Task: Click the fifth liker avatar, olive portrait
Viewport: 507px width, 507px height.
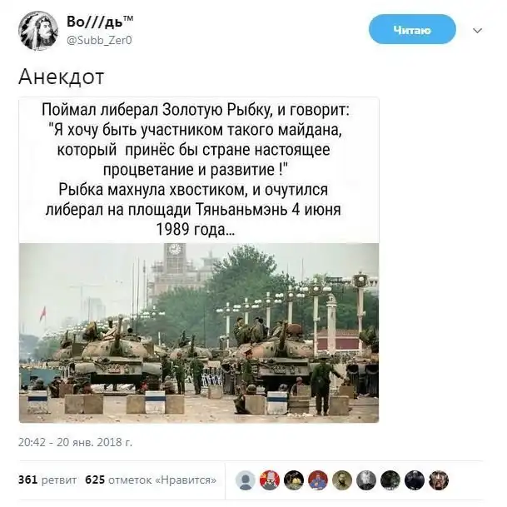Action: coord(342,480)
